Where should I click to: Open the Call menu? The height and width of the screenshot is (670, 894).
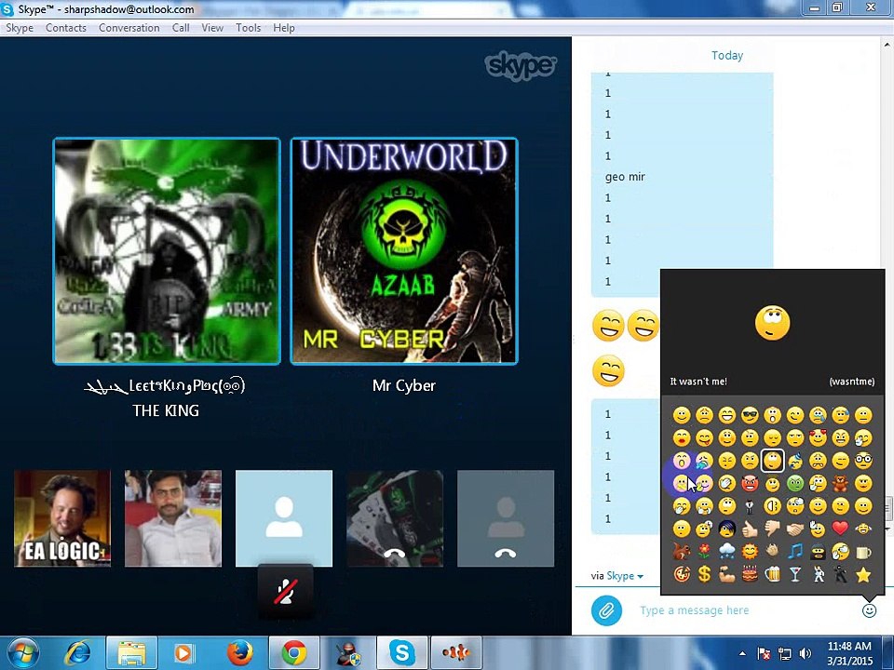click(181, 28)
